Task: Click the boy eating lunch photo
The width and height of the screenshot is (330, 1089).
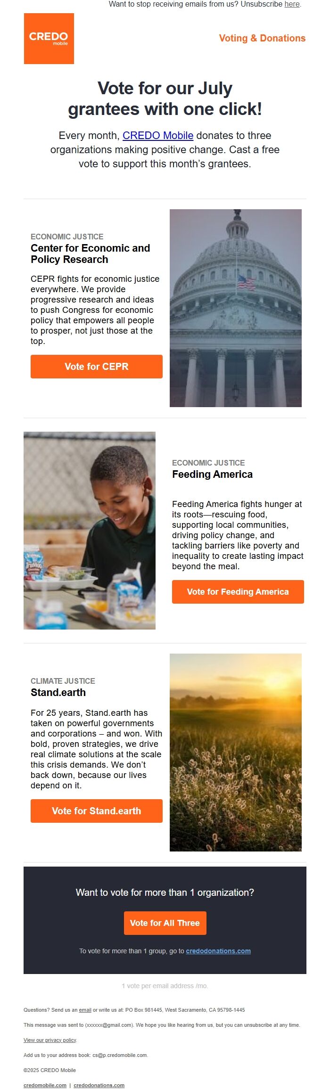Action: [x=90, y=531]
